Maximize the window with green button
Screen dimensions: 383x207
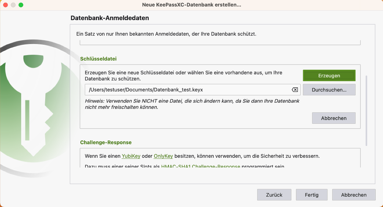point(21,5)
